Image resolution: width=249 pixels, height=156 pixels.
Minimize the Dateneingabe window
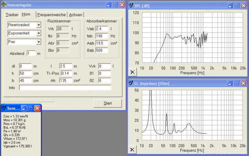tap(107, 5)
